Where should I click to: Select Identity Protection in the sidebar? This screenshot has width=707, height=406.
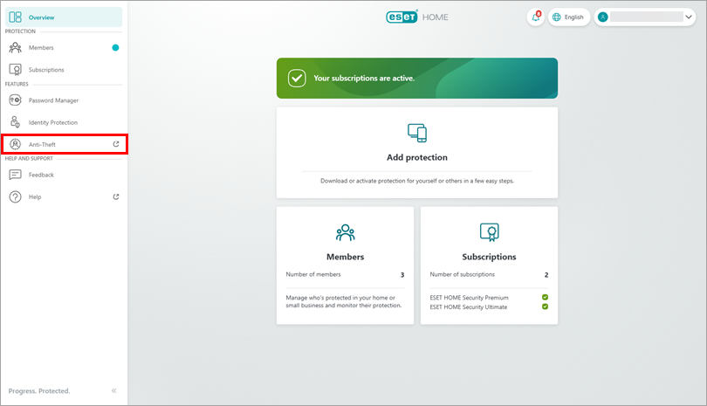tap(64, 122)
